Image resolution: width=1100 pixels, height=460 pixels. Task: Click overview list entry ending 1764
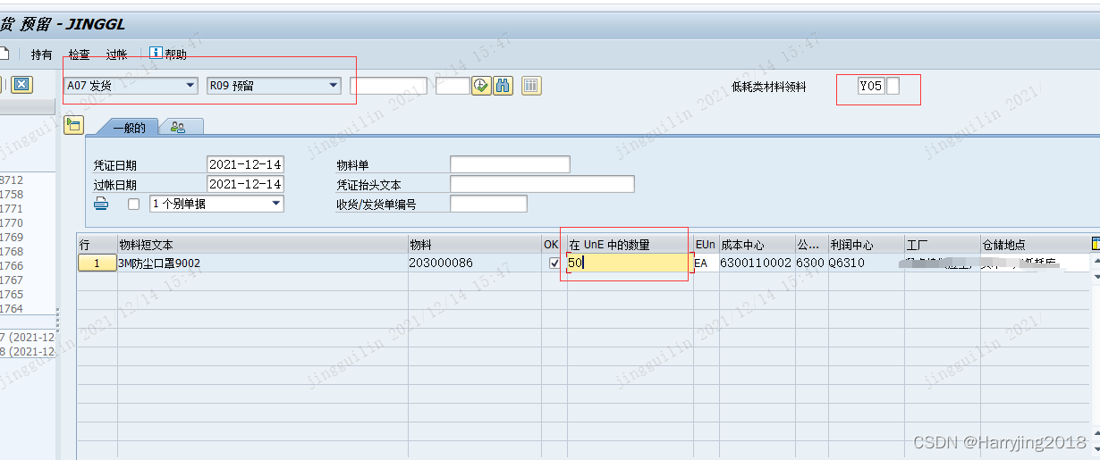tap(12, 309)
